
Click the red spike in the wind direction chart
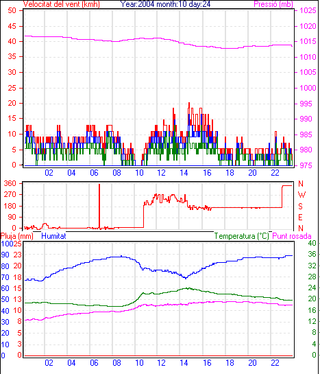coord(99,206)
